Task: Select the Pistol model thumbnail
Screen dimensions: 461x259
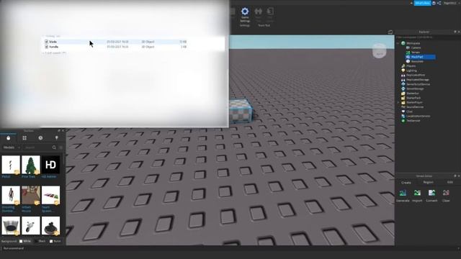Action: tap(11, 165)
